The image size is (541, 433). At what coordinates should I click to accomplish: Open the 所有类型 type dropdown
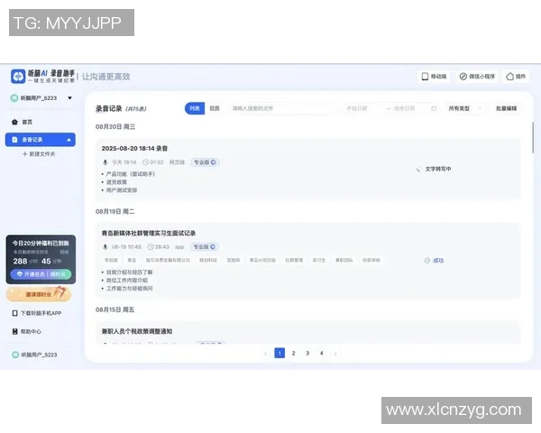(464, 108)
